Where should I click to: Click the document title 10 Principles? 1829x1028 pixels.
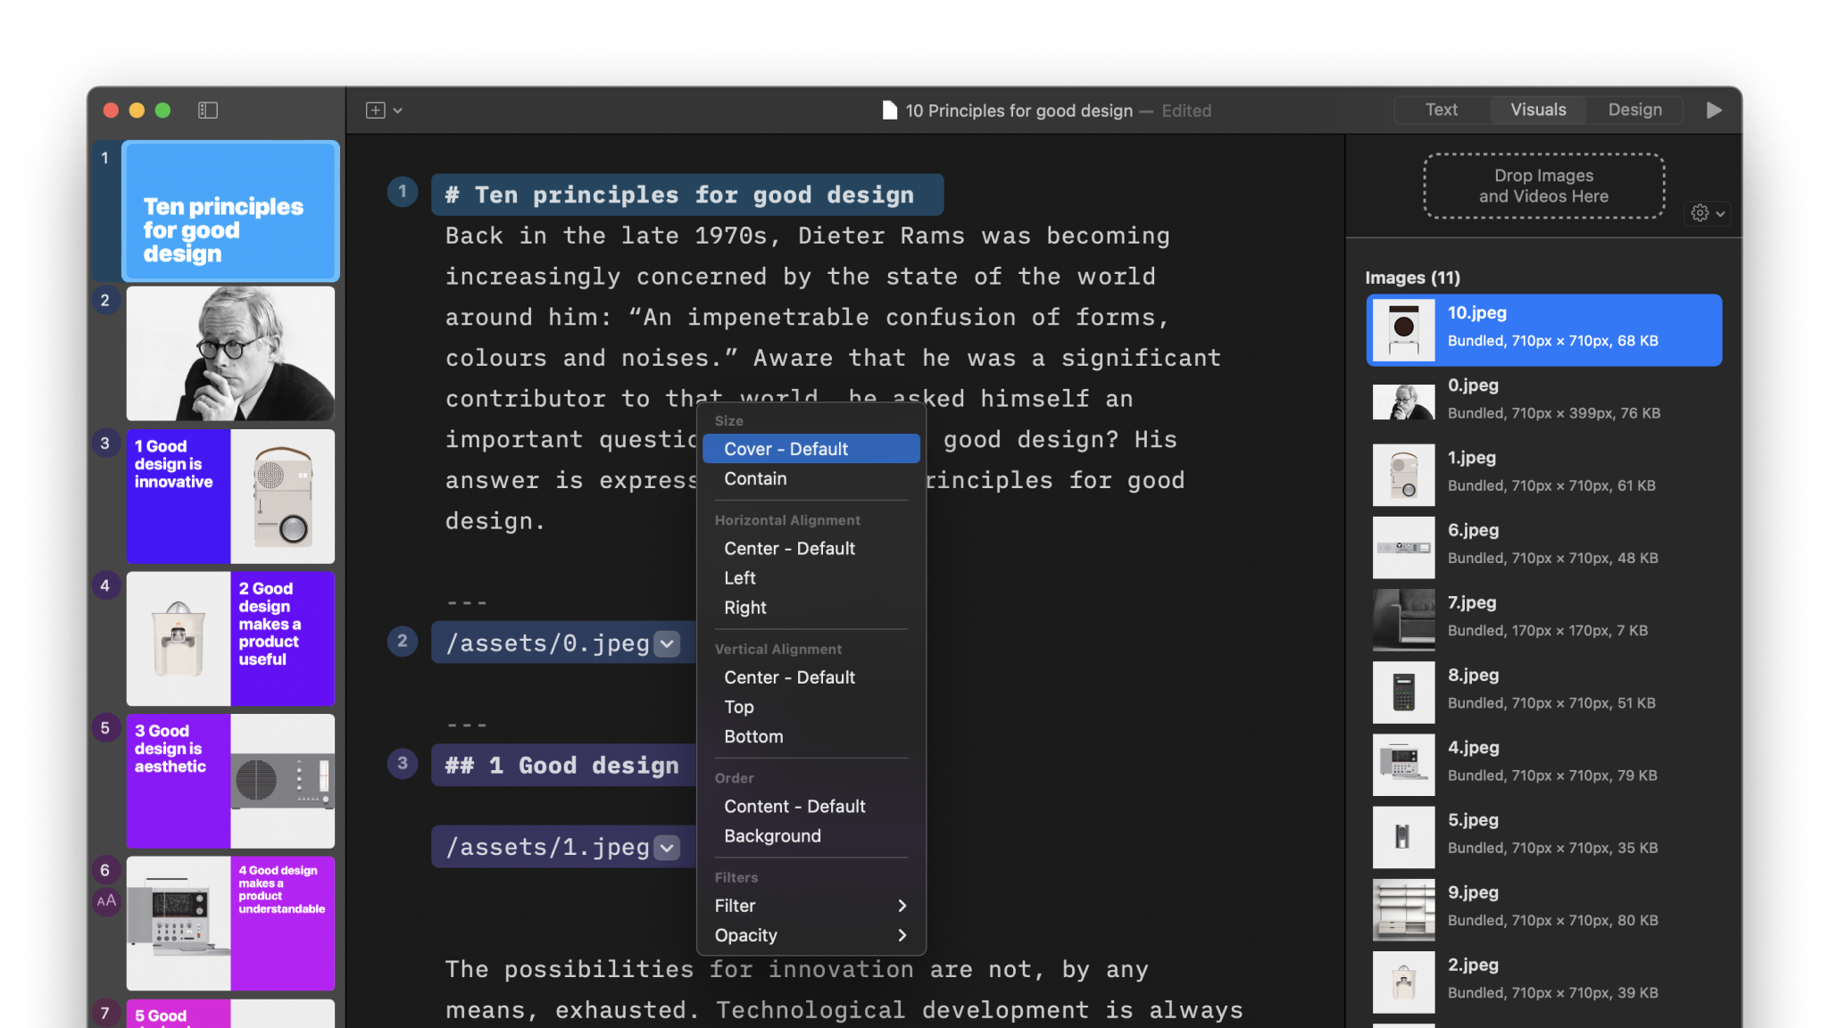[x=1018, y=111]
